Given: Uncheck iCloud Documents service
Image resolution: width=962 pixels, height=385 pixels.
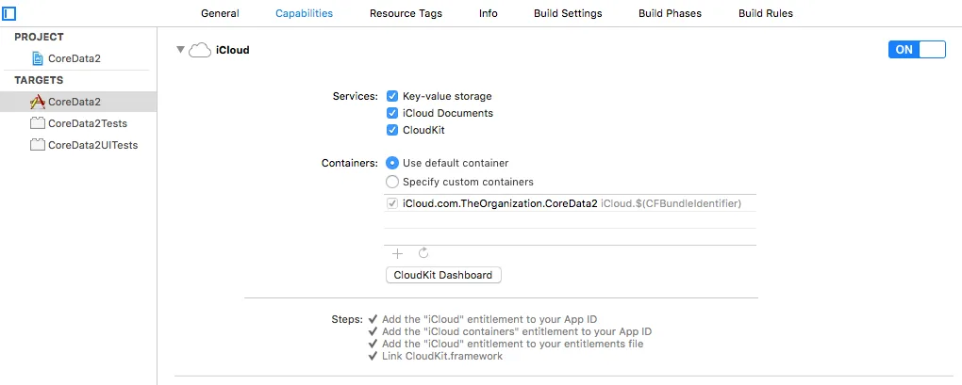Looking at the screenshot, I should pyautogui.click(x=392, y=113).
